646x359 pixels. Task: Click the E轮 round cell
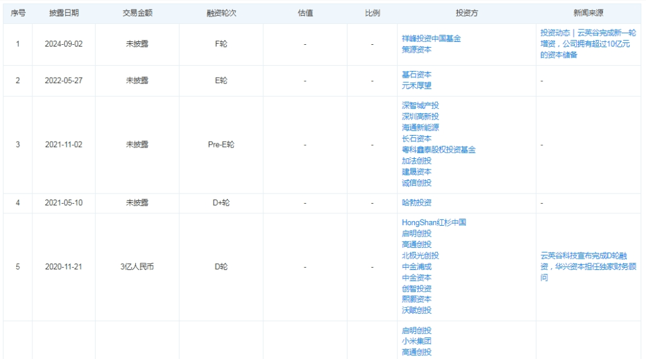(x=221, y=81)
